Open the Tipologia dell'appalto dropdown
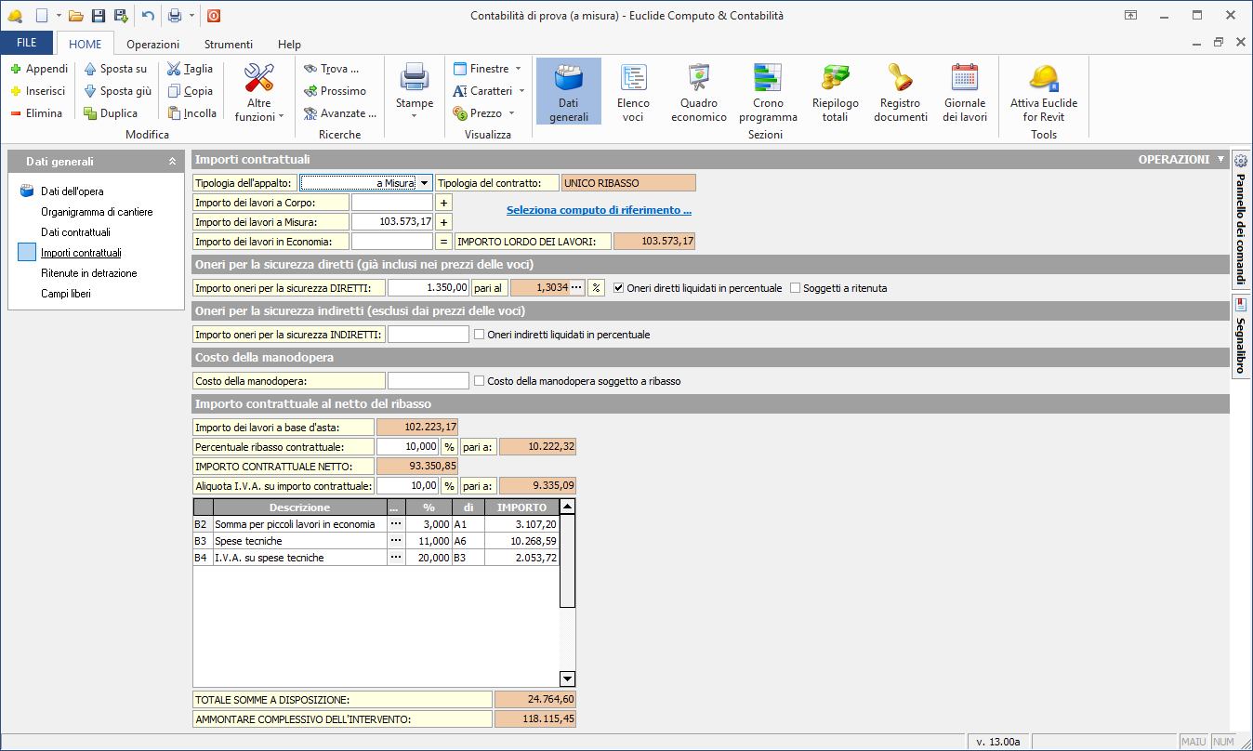Image resolution: width=1253 pixels, height=751 pixels. (x=424, y=183)
